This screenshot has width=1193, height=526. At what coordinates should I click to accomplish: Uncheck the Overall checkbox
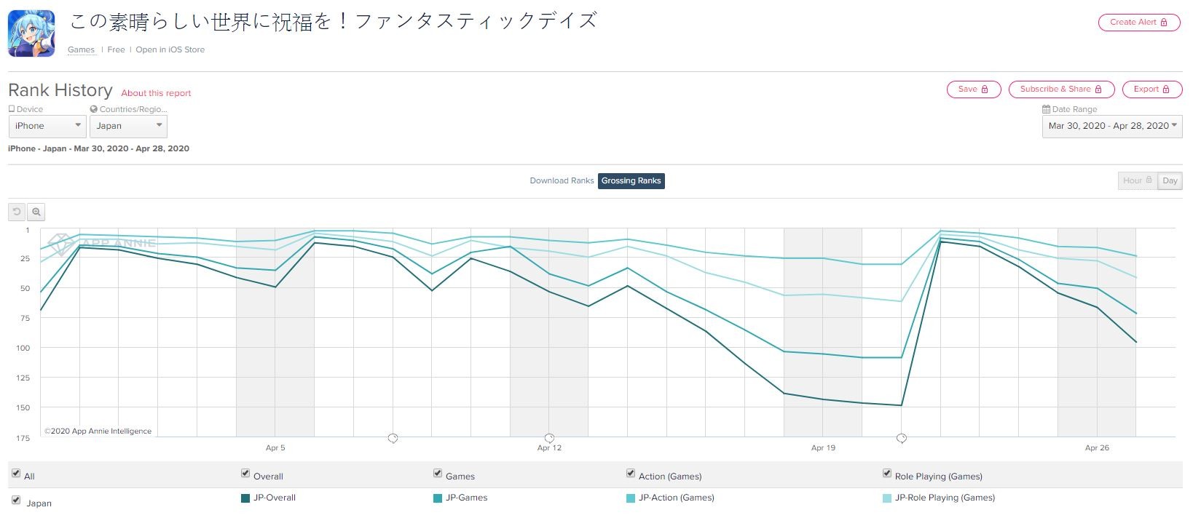coord(245,474)
